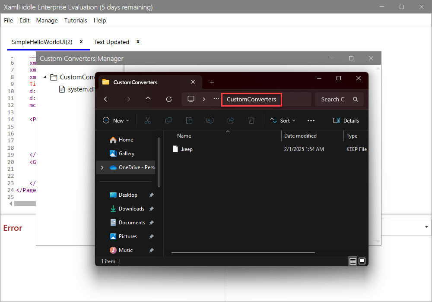Click date 2/1/2025 1:54 AM cell
The image size is (432, 302).
click(x=304, y=149)
